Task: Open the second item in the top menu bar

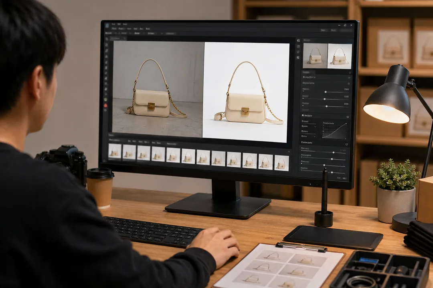Action: [x=119, y=24]
